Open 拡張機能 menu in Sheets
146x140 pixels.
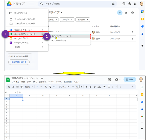pos(68,82)
